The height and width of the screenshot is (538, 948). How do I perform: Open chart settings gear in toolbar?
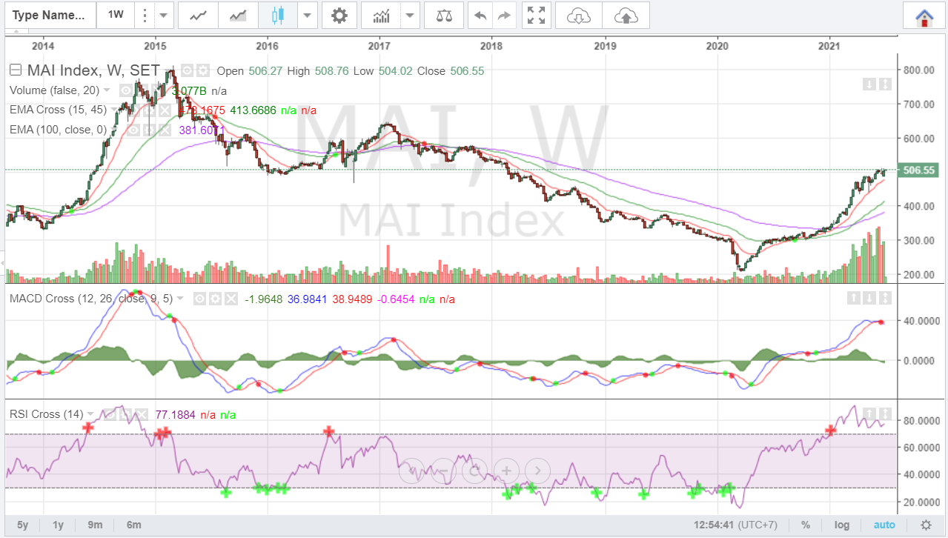pyautogui.click(x=339, y=15)
